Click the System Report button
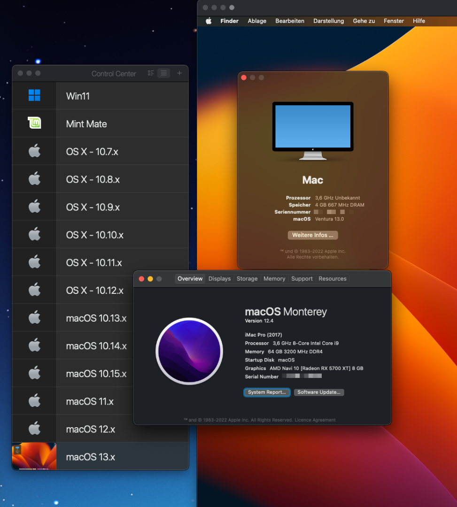Image resolution: width=457 pixels, height=507 pixels. point(267,392)
